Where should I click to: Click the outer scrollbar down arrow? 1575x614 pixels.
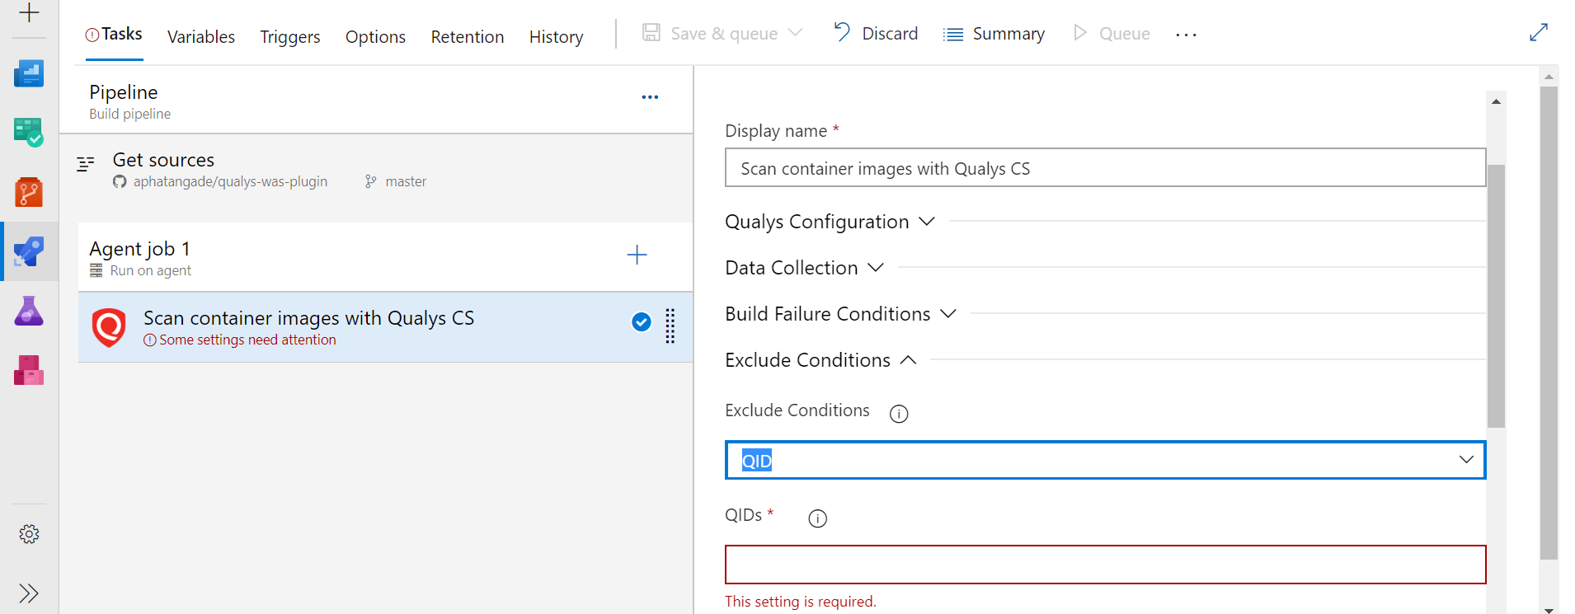[1549, 609]
